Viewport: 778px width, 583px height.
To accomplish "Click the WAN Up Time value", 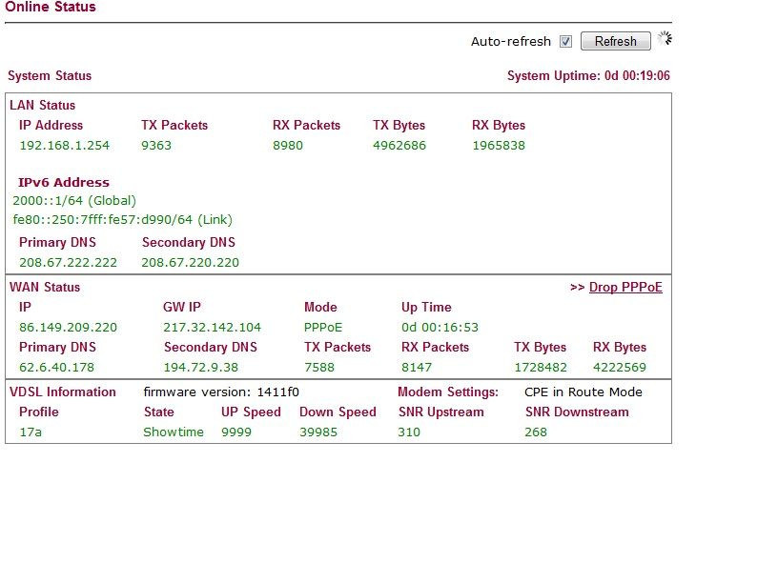I will pyautogui.click(x=440, y=327).
